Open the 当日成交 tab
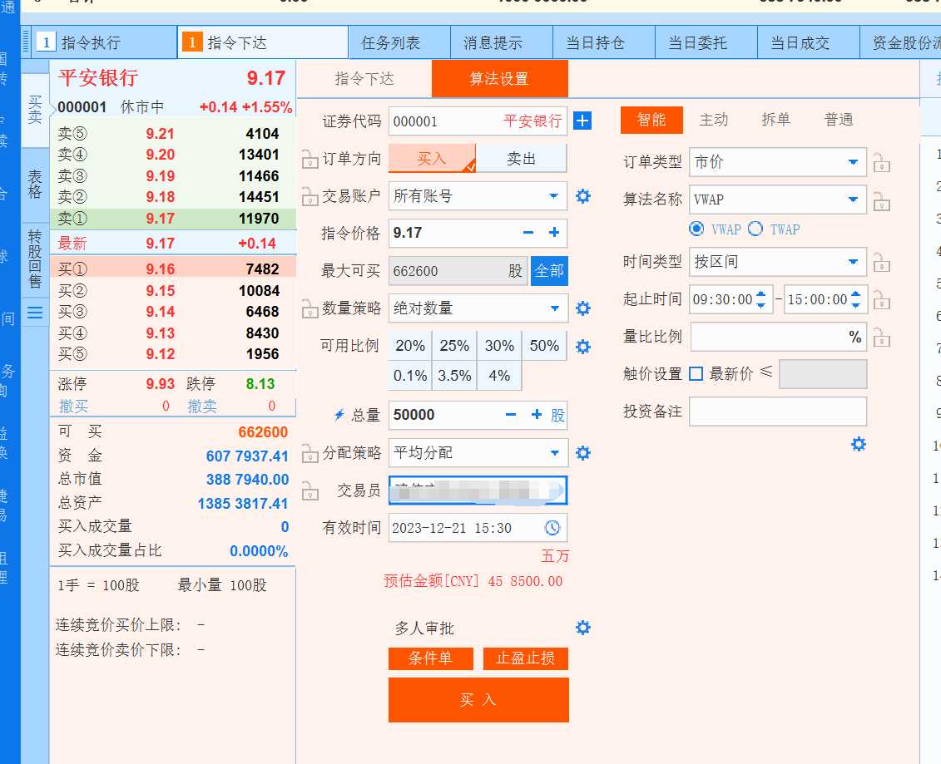Screen dimensions: 941x764 click(x=809, y=42)
